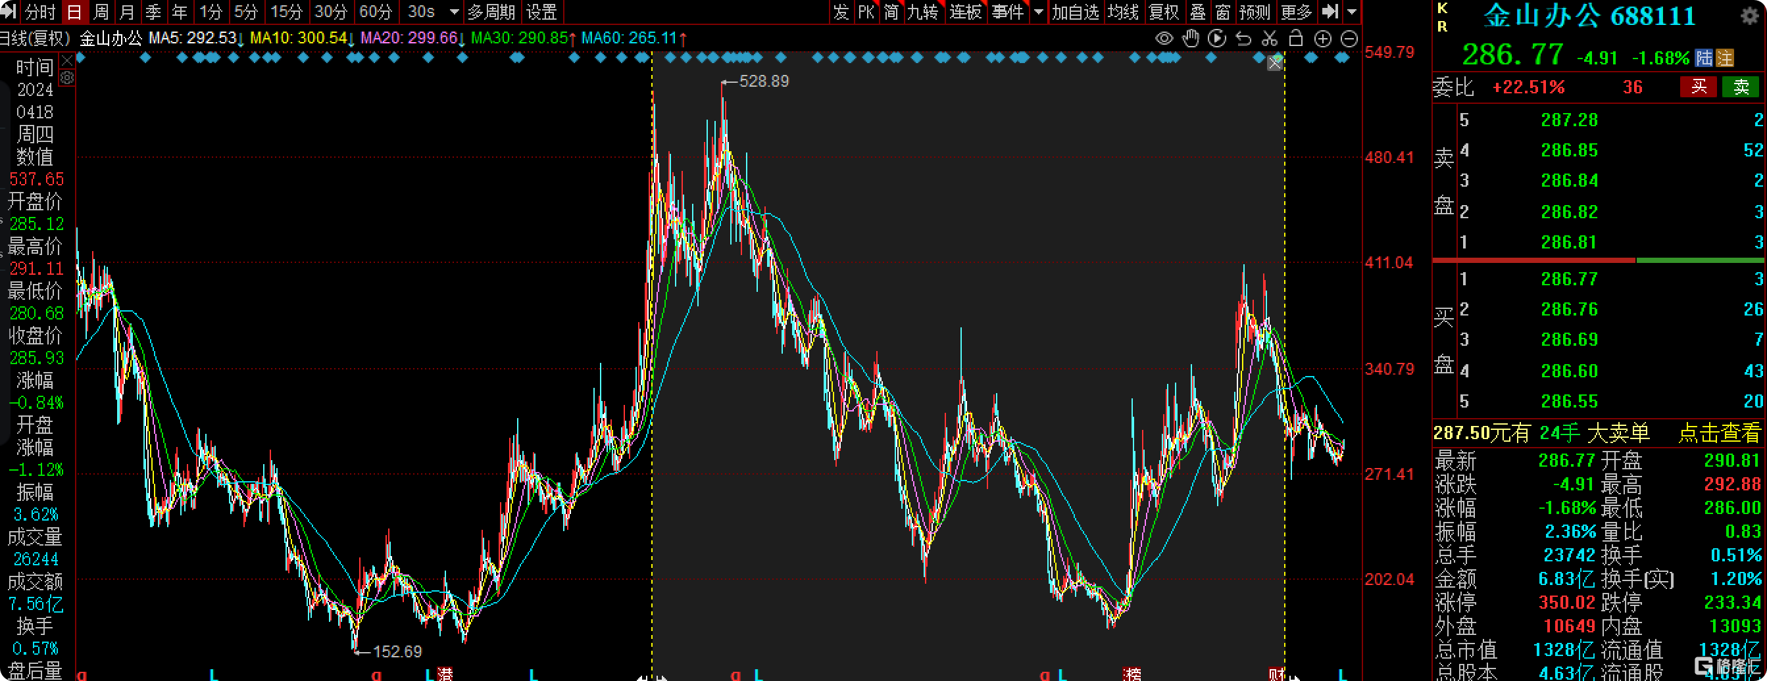This screenshot has height=681, width=1767.
Task: Toggle the 事件 events button
Action: [1008, 12]
